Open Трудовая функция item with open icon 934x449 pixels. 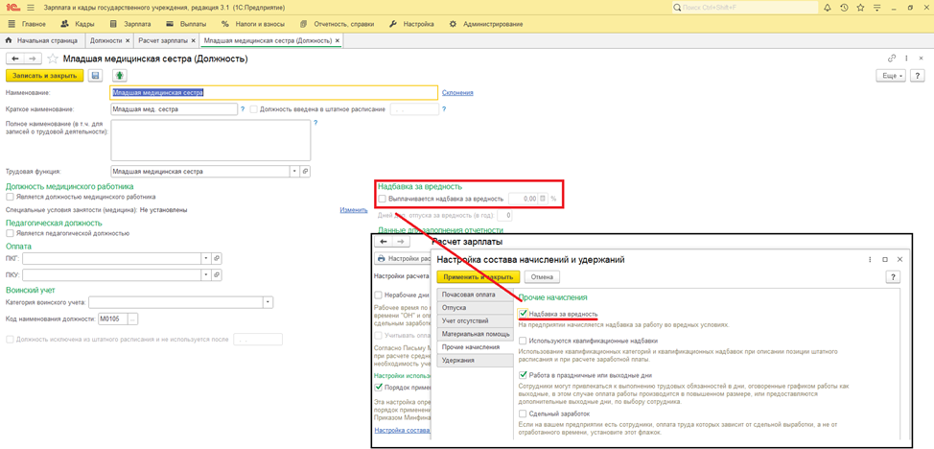coord(305,171)
